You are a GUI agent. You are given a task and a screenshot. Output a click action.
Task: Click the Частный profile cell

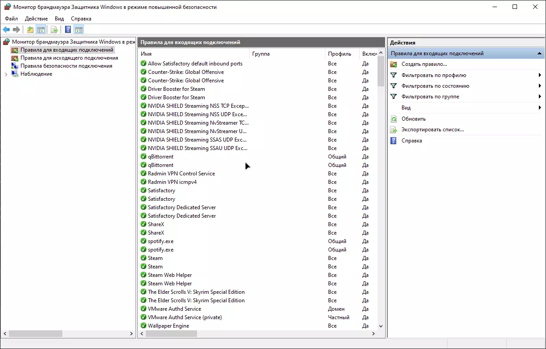click(x=339, y=317)
